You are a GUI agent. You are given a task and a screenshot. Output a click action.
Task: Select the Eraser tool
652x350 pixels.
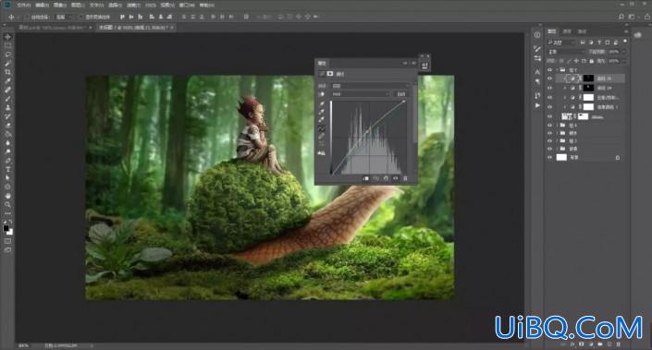[x=7, y=125]
